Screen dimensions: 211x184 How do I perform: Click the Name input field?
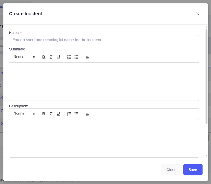click(x=104, y=40)
